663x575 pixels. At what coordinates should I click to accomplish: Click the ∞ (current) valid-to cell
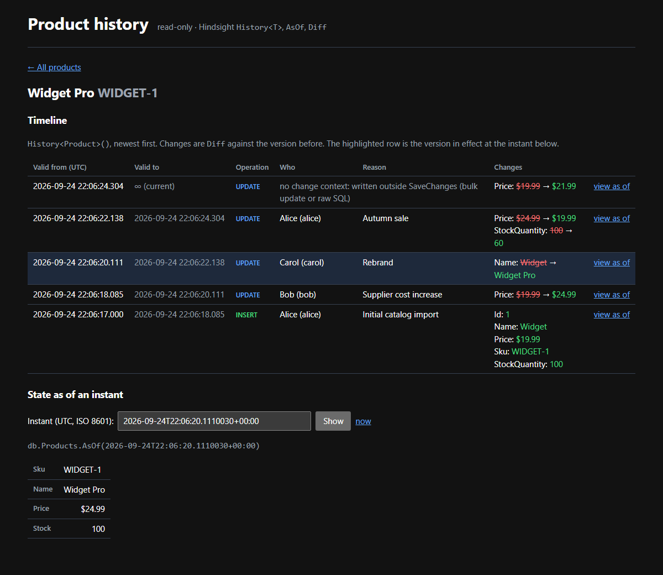pyautogui.click(x=154, y=186)
